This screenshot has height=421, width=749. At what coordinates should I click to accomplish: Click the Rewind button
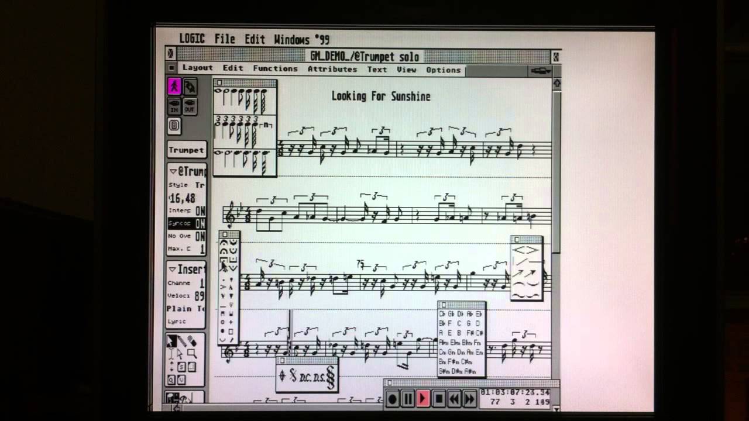point(454,399)
